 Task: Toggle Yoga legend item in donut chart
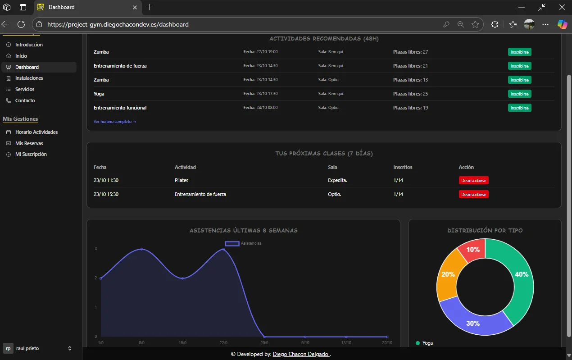[423, 343]
